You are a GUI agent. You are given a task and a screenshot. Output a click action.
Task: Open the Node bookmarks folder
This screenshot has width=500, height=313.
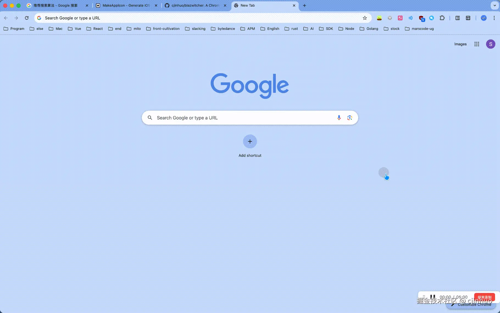coord(346,29)
